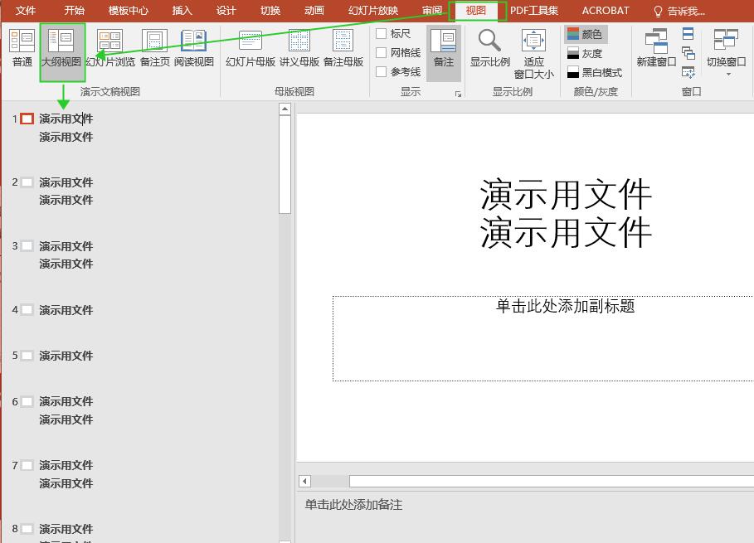Select Grayscale (灰度) mode
This screenshot has height=543, width=754.
[586, 53]
